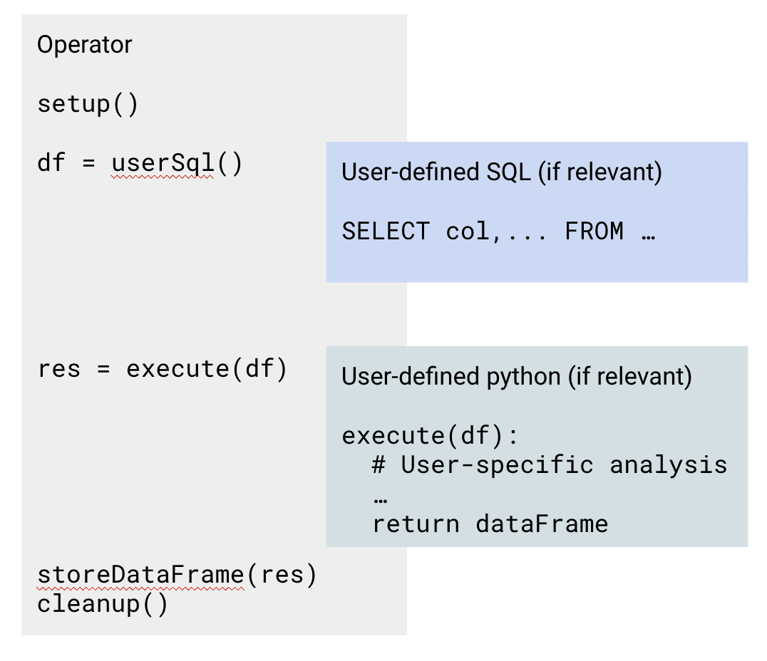The image size is (767, 661).
Task: Select the SELECT col,... FROM query text
Action: point(499,231)
